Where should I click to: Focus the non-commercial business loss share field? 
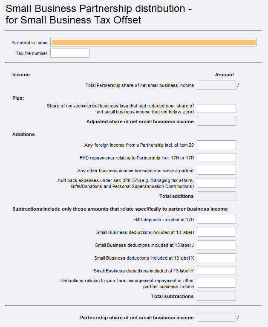tap(216, 108)
